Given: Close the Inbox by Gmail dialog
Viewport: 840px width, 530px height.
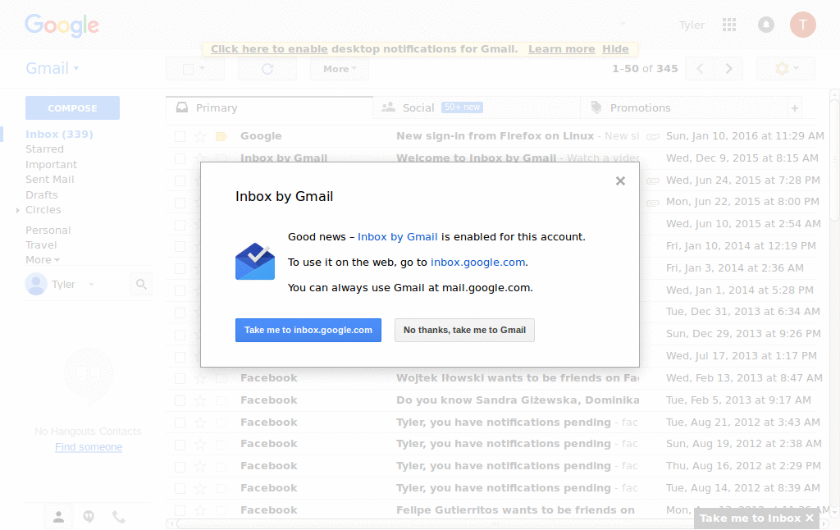Looking at the screenshot, I should 620,181.
